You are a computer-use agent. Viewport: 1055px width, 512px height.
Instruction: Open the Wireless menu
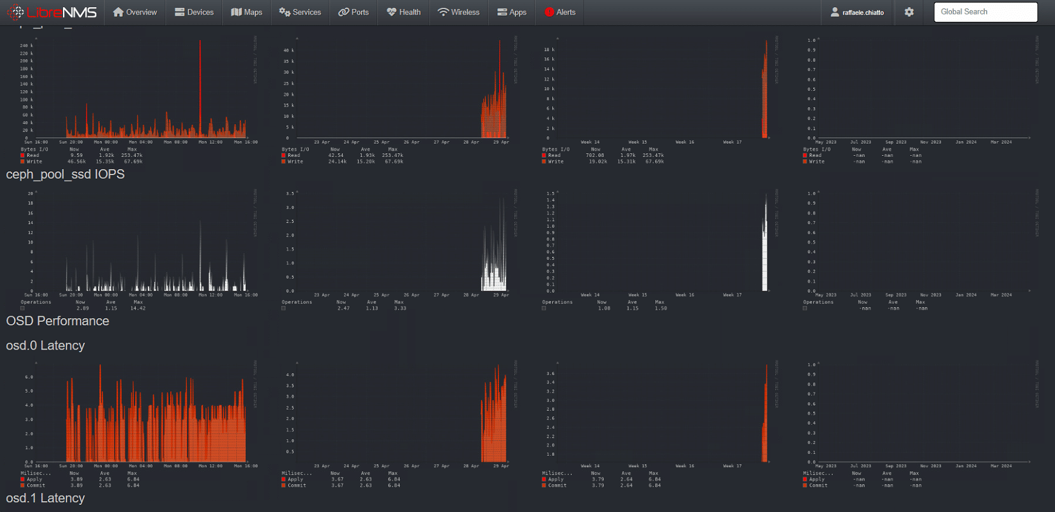(458, 12)
